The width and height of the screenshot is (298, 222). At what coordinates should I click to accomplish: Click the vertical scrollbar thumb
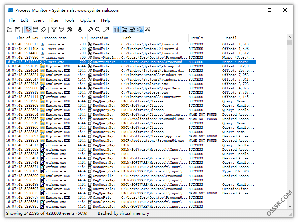(x=290, y=42)
